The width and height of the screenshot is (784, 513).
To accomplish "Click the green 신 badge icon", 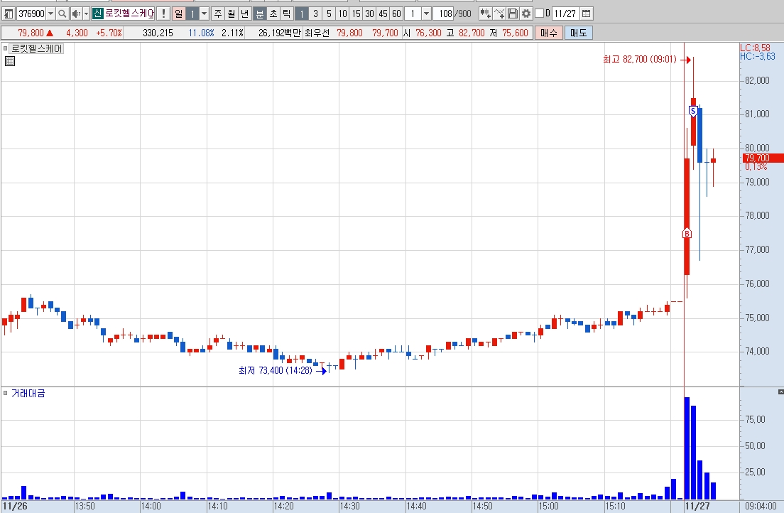I will pos(97,13).
